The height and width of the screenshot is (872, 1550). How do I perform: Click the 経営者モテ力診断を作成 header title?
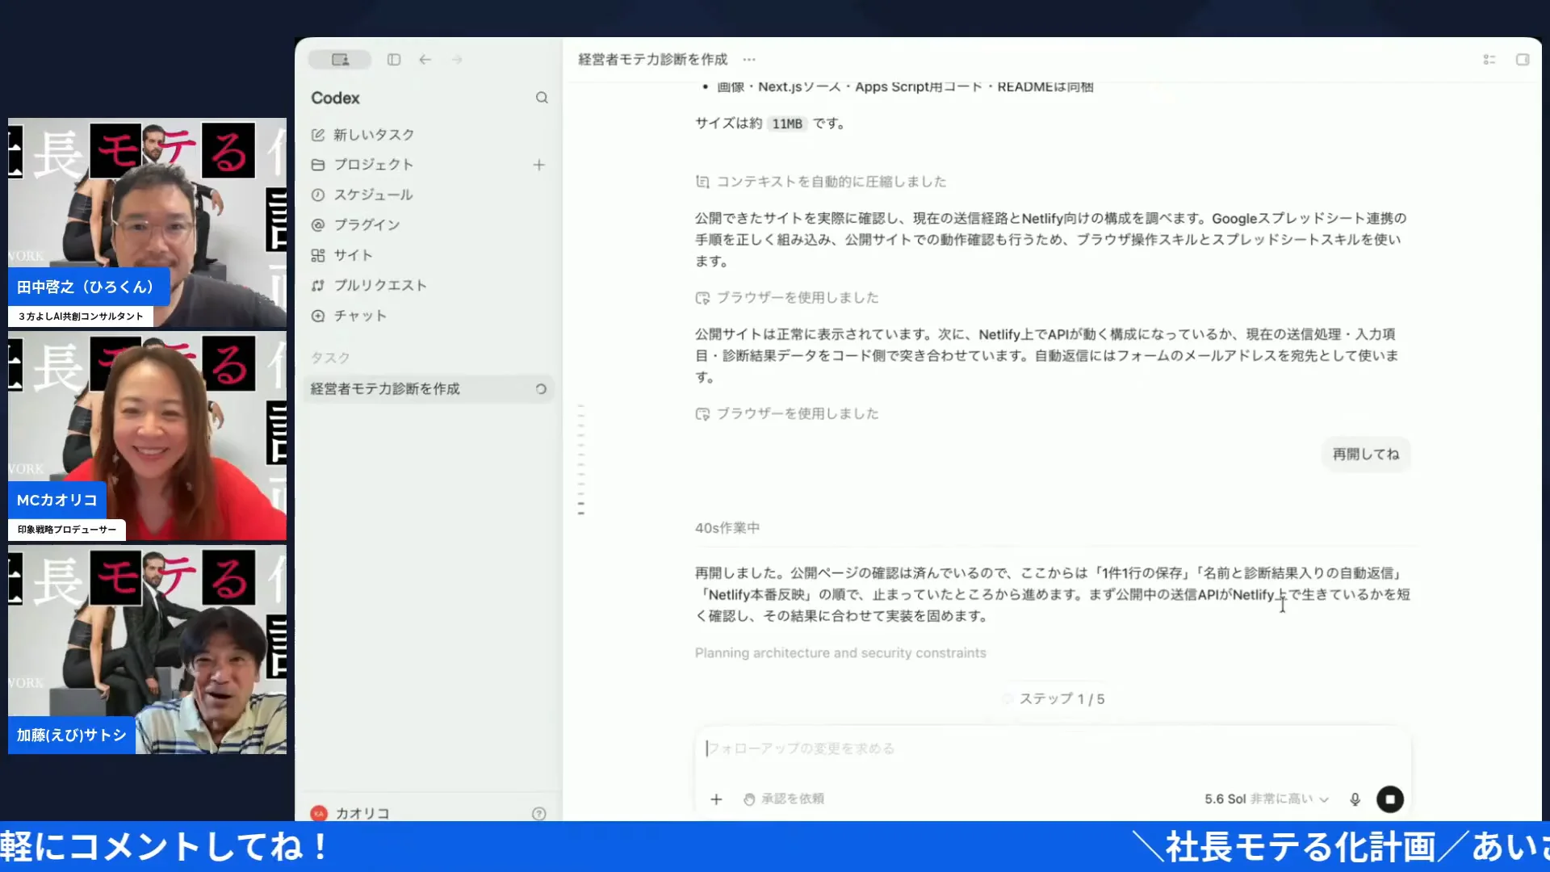pos(653,60)
